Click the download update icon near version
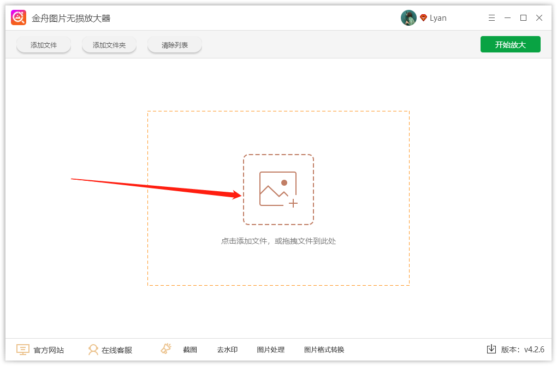Viewport: 557px width, 366px height. coord(491,349)
